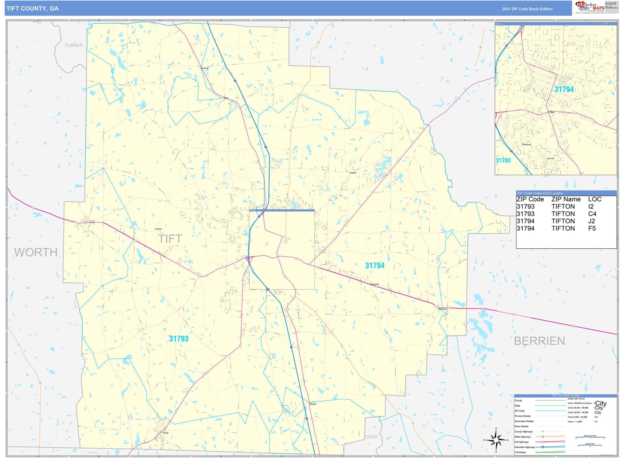Click the Scale in Kilometers bar
Screen dimensions: 622x458
590,437
